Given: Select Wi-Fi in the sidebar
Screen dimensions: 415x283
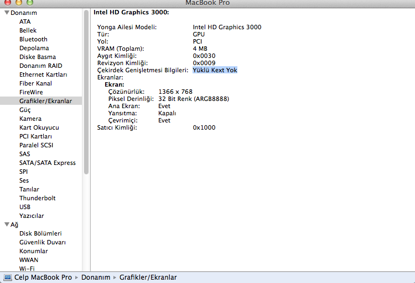Looking at the screenshot, I should (27, 269).
